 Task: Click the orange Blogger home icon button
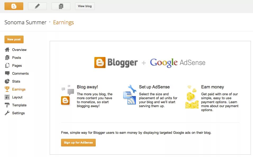pyautogui.click(x=14, y=6)
